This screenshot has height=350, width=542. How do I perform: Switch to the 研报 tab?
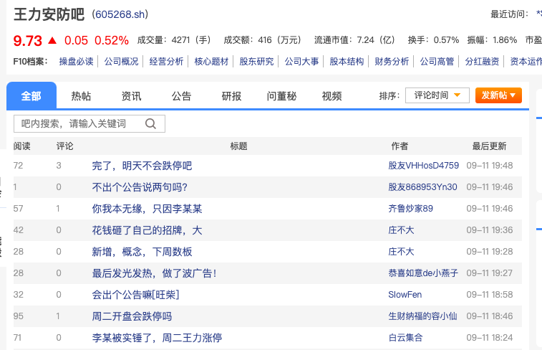click(x=231, y=96)
